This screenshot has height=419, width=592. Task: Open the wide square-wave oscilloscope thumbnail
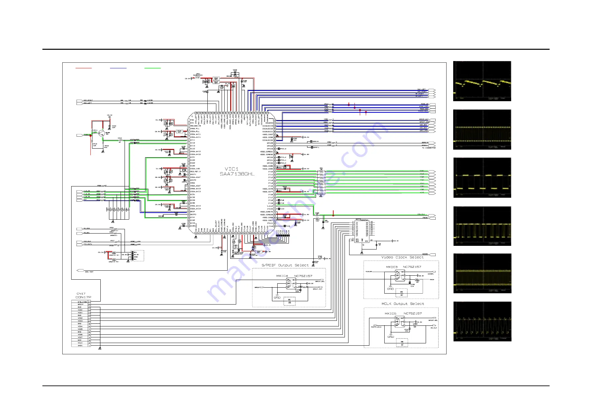[x=482, y=177]
